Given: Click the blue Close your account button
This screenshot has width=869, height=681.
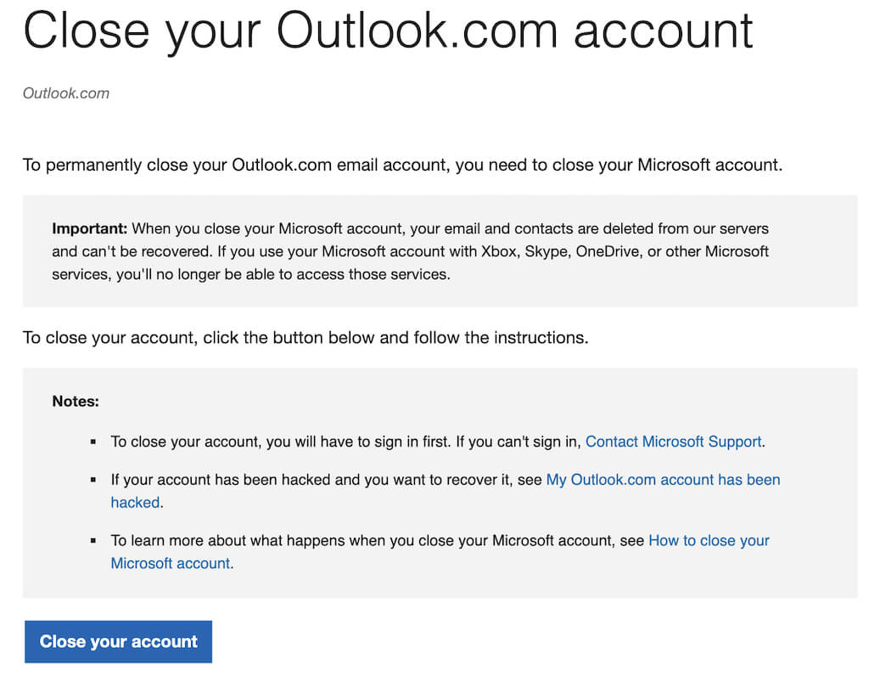Looking at the screenshot, I should 118,641.
